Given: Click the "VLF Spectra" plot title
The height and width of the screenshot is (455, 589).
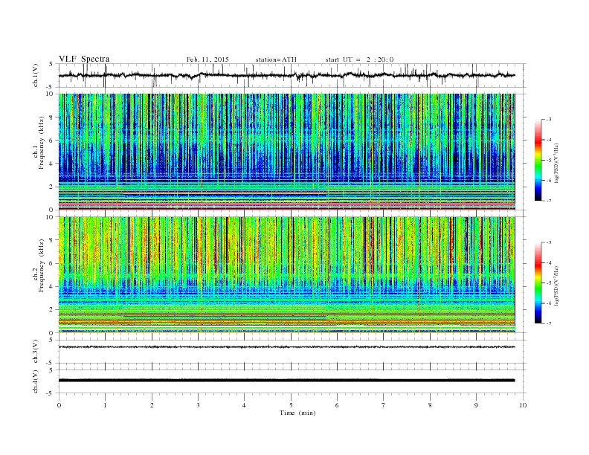Looking at the screenshot, I should (x=84, y=59).
